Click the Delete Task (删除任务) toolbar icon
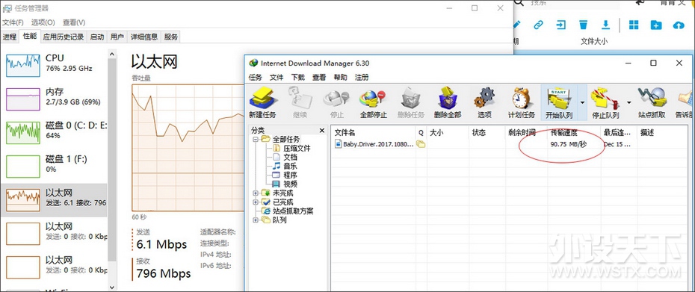The width and height of the screenshot is (695, 292). coord(411,102)
